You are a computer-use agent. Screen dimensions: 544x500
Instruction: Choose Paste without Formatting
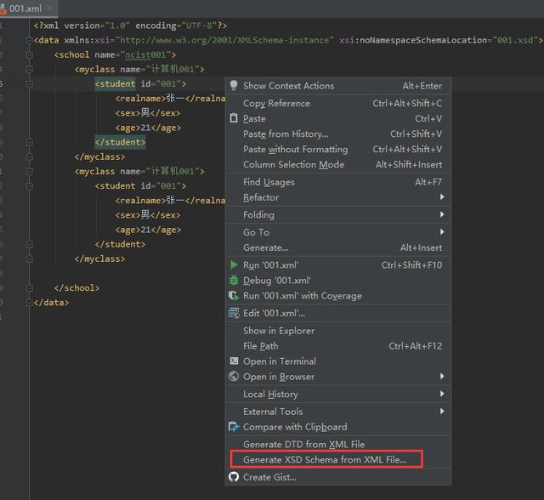pyautogui.click(x=338, y=149)
